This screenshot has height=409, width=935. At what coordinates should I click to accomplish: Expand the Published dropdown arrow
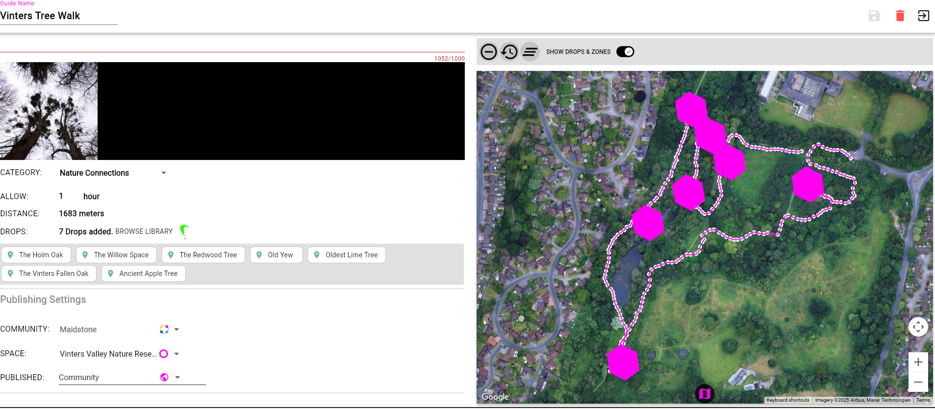177,377
